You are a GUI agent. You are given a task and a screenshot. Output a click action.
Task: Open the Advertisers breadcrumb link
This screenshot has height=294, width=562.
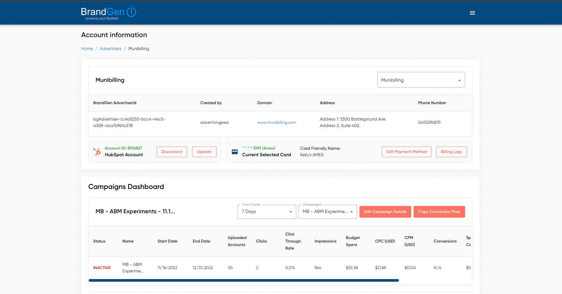tap(110, 49)
